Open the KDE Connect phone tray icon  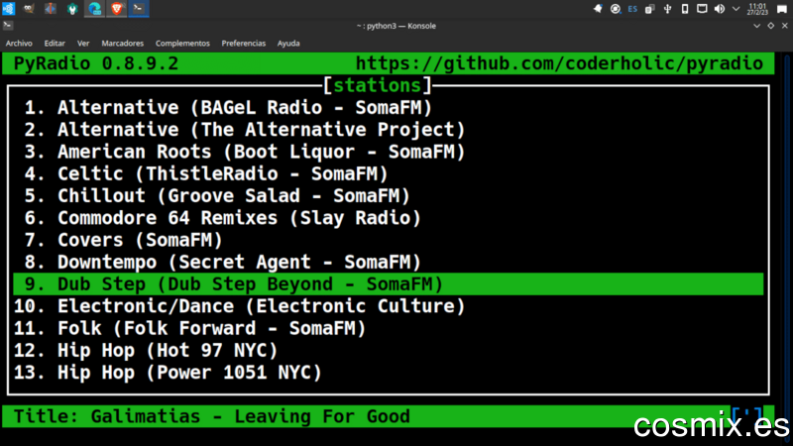coord(685,9)
